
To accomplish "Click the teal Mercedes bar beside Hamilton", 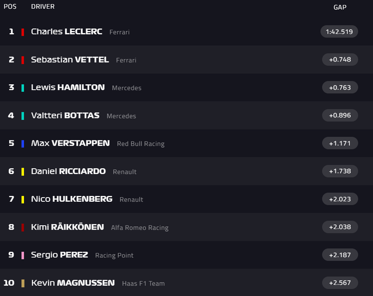I will [23, 88].
